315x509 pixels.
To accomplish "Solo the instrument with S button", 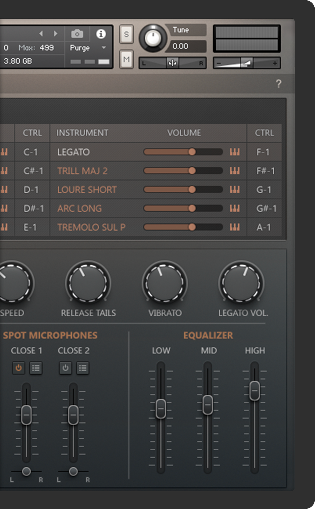I will (x=126, y=34).
